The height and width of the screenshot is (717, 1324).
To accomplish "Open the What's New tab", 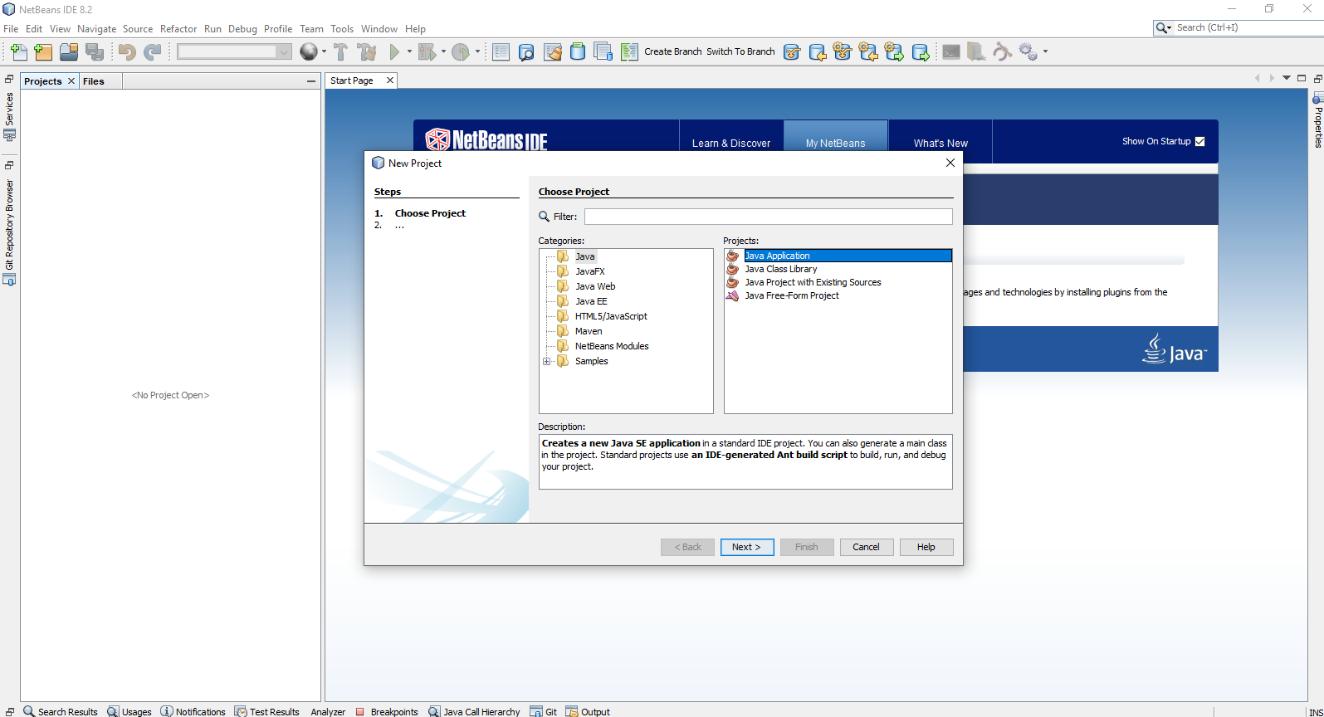I will 940,143.
